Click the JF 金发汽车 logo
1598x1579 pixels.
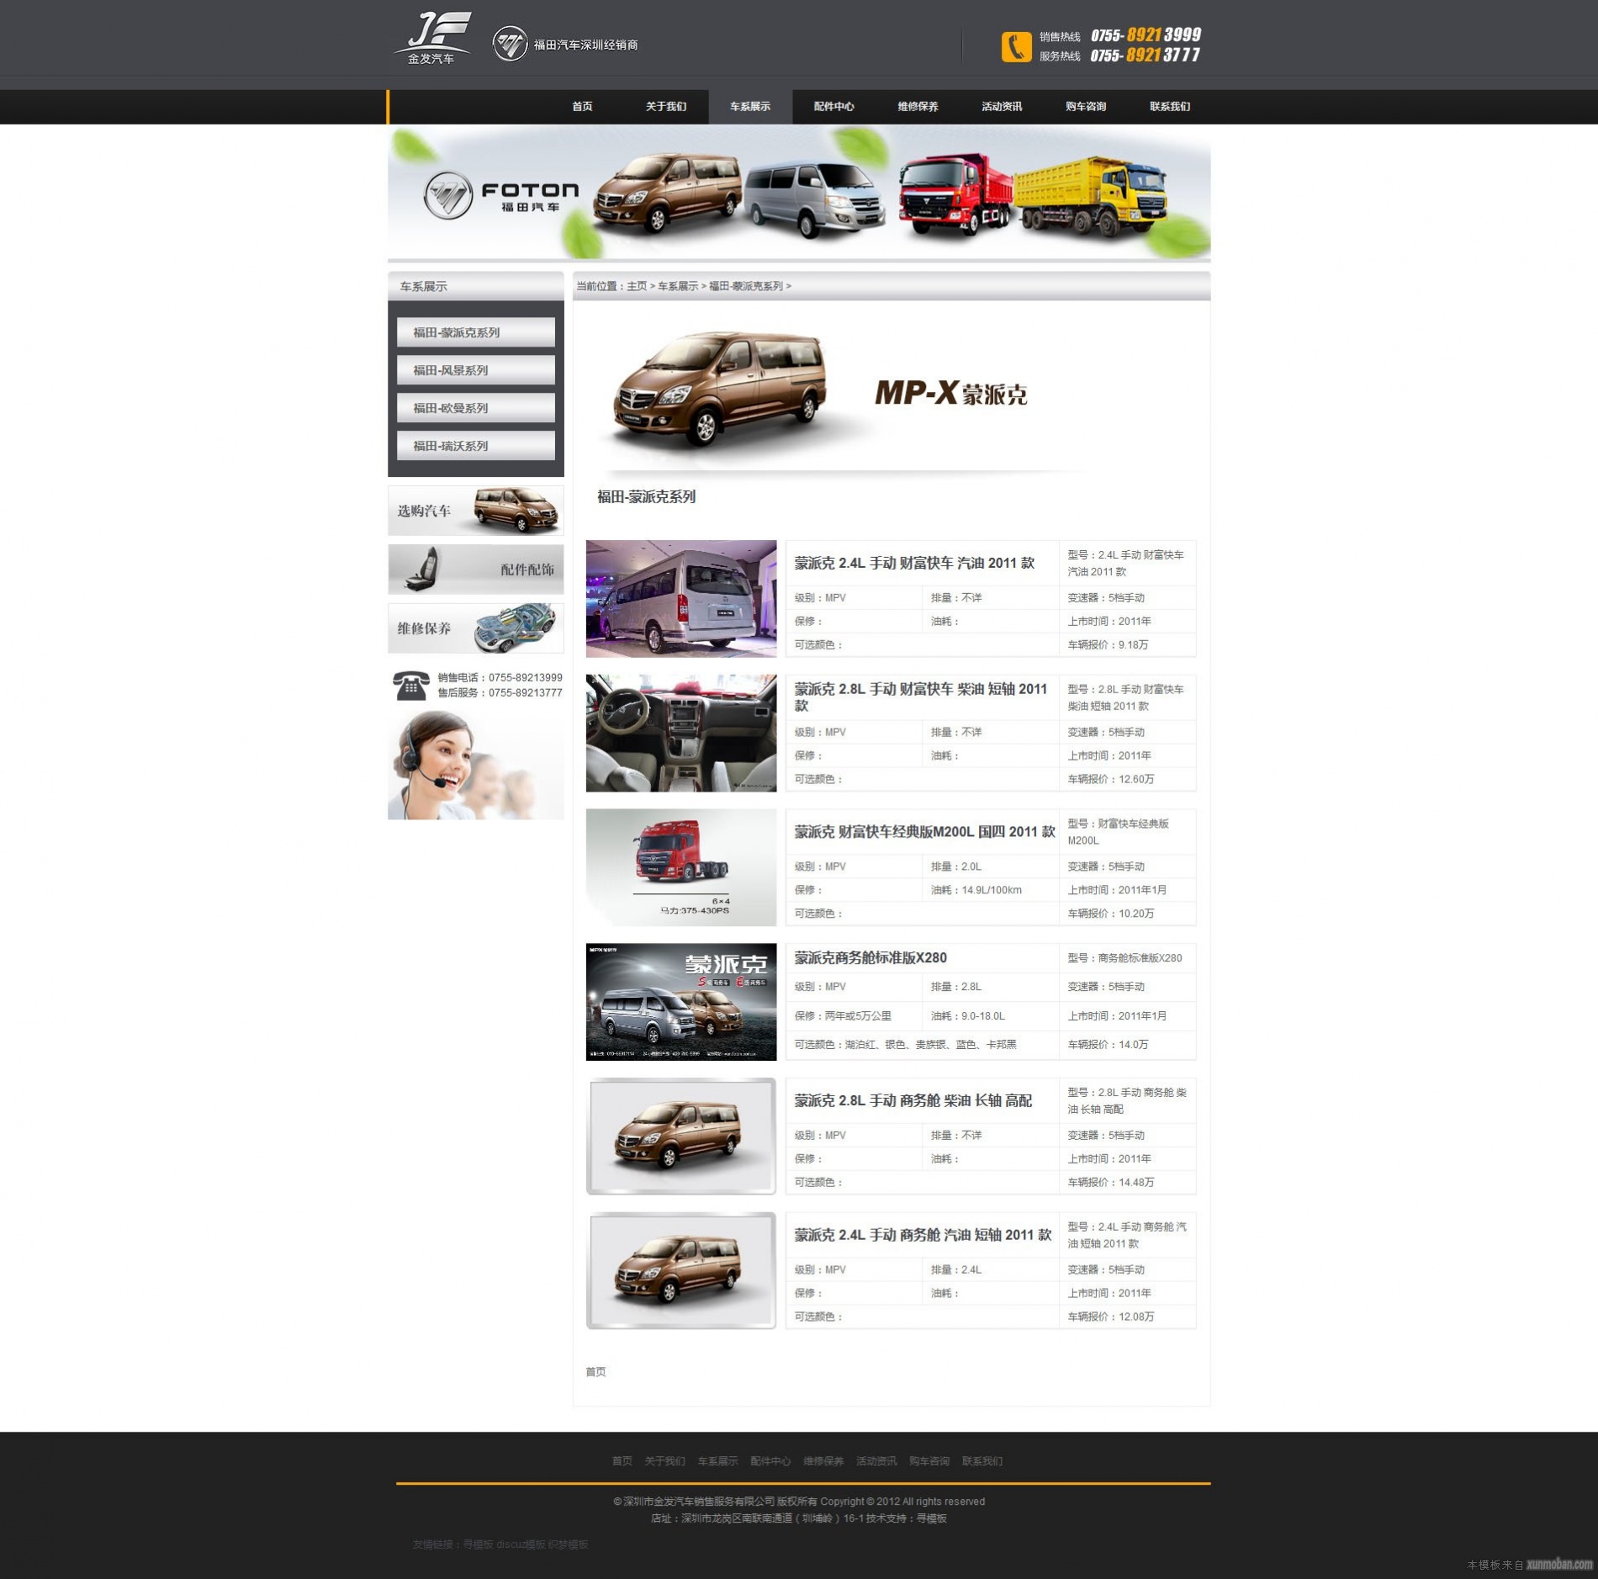click(432, 39)
